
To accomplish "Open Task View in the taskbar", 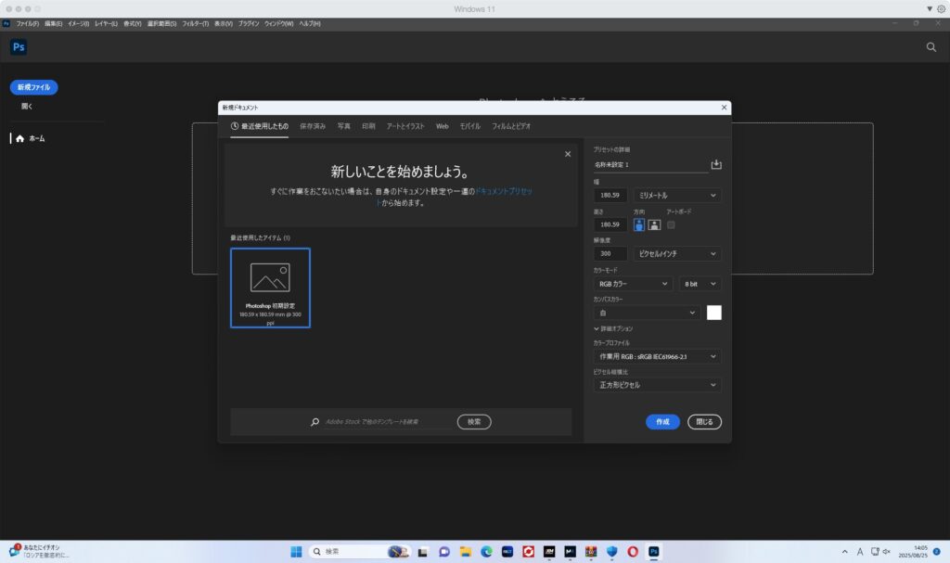I will 423,552.
